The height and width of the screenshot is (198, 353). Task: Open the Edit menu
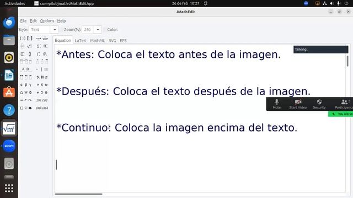coord(33,21)
